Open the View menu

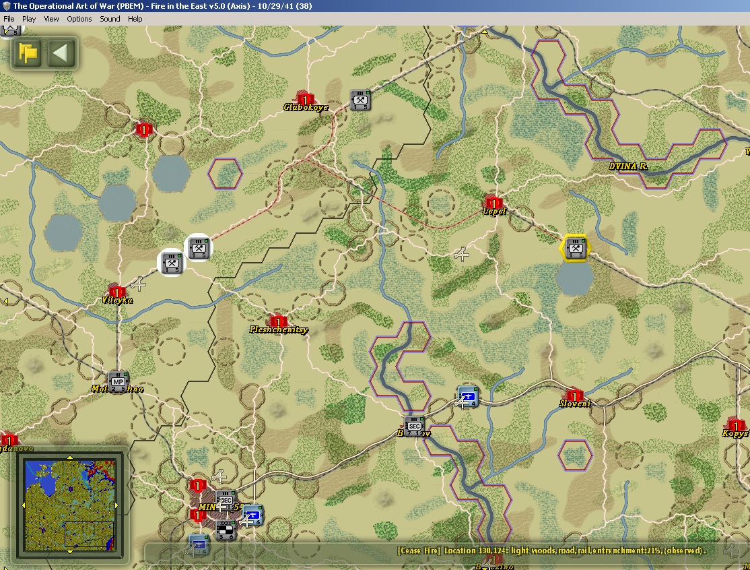click(51, 19)
